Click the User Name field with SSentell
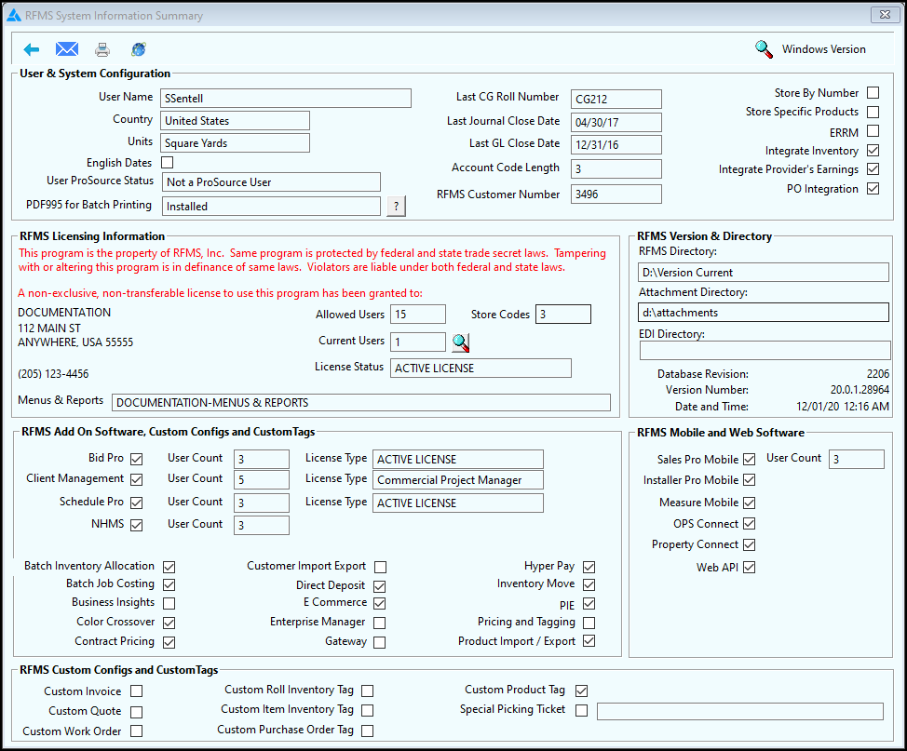 (x=286, y=99)
